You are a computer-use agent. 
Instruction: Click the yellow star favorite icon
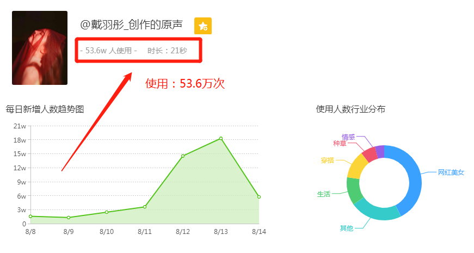pos(202,26)
